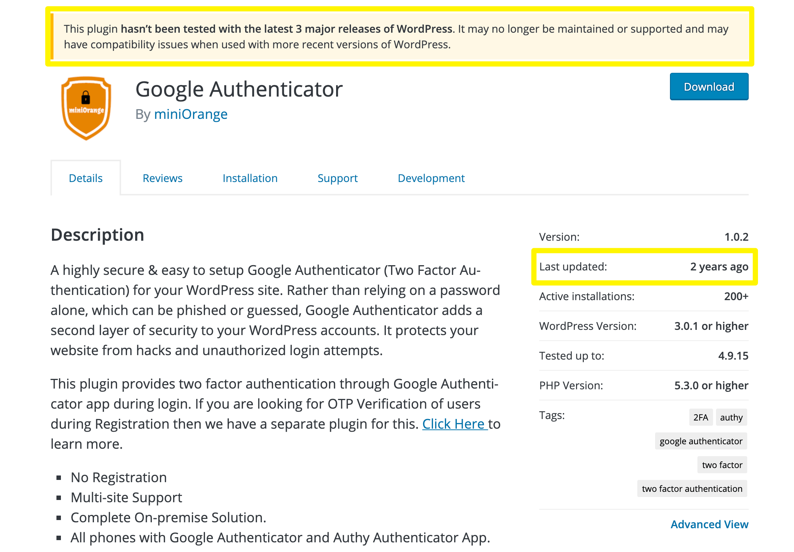The image size is (794, 552).
Task: Click the '3.0.1 or higher' value
Action: pos(711,326)
